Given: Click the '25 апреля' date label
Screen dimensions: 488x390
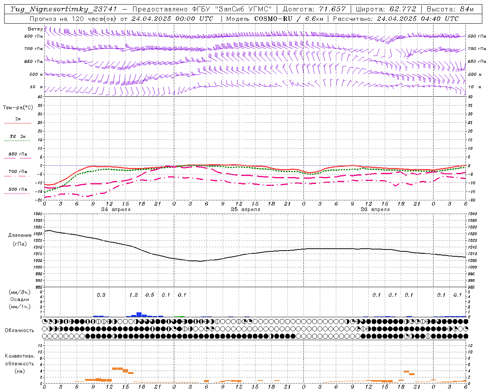Looking at the screenshot, I should pos(245,209).
